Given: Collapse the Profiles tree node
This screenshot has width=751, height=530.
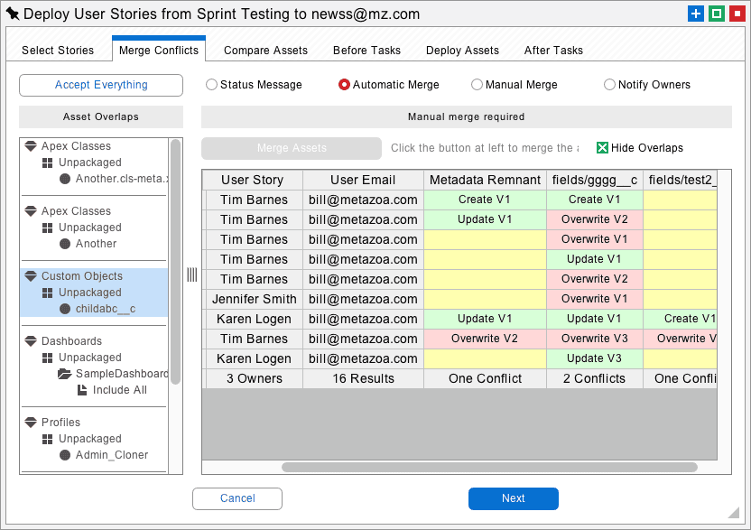Looking at the screenshot, I should coord(31,423).
